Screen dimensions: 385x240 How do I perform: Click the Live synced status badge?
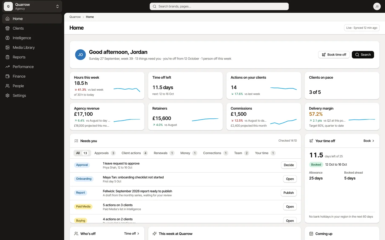pos(362,28)
